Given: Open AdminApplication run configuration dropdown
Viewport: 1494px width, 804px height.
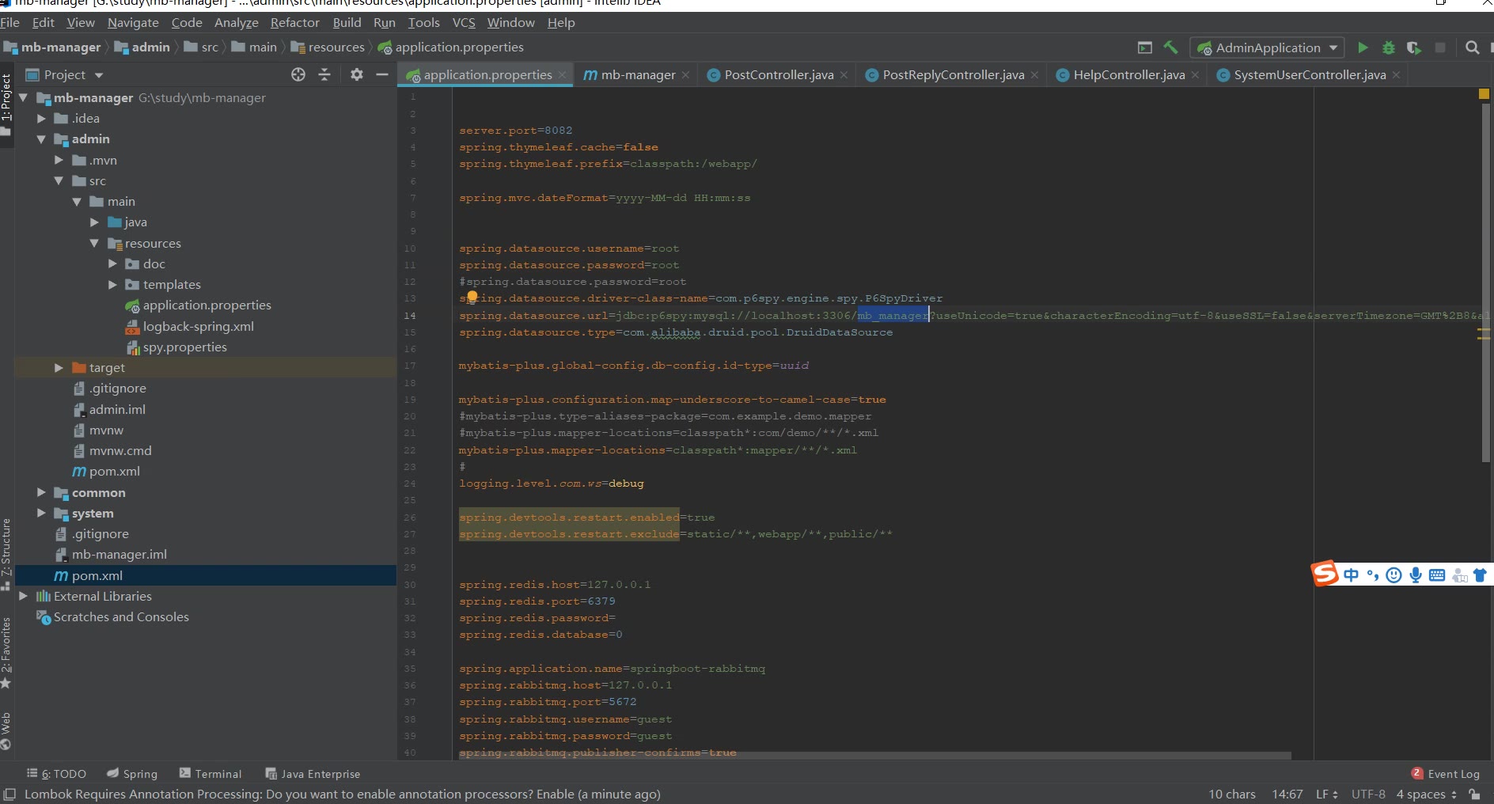Looking at the screenshot, I should coord(1268,47).
